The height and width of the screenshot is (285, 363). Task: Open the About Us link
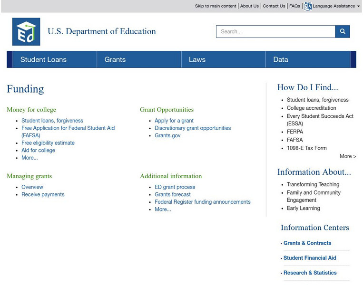pos(249,6)
